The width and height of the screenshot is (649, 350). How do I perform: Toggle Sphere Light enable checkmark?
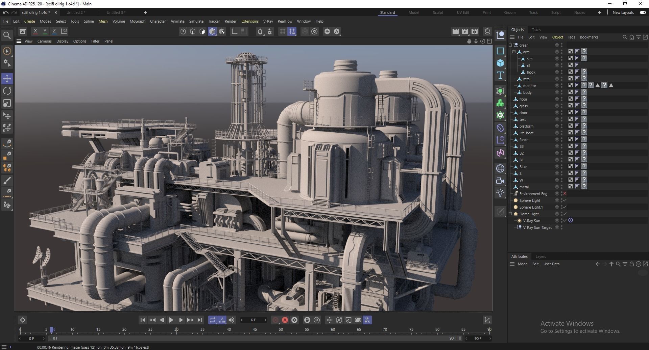565,200
